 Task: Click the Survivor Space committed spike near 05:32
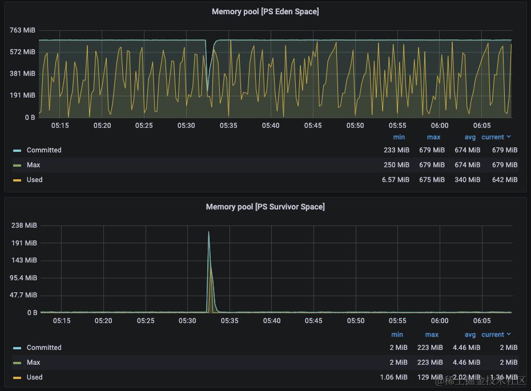click(208, 232)
